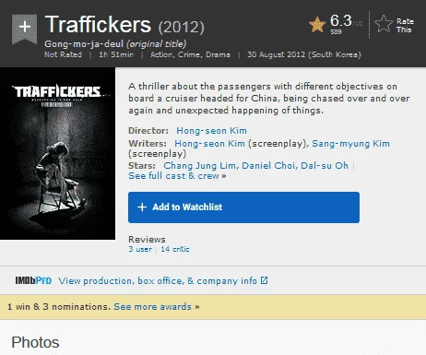Click the Rate This star outline

click(384, 24)
